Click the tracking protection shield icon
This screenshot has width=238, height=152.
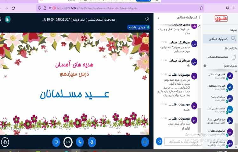click(39, 8)
